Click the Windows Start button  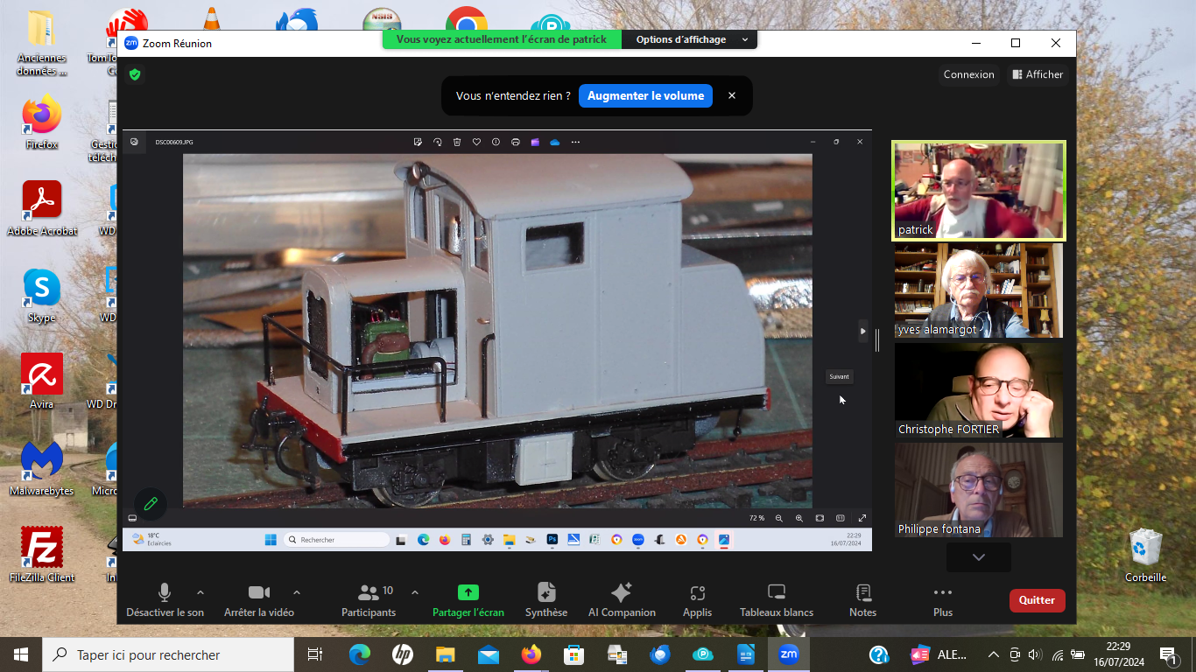point(21,654)
